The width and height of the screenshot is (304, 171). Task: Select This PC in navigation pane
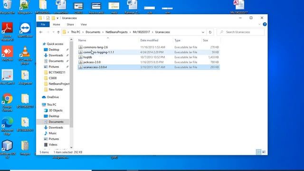pos(51,104)
